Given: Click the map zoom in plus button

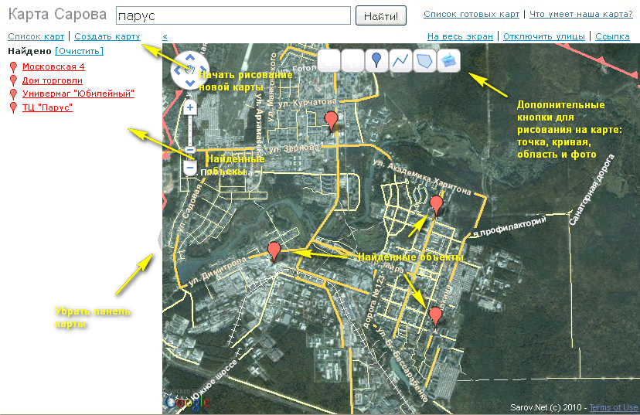Looking at the screenshot, I should click(x=190, y=108).
